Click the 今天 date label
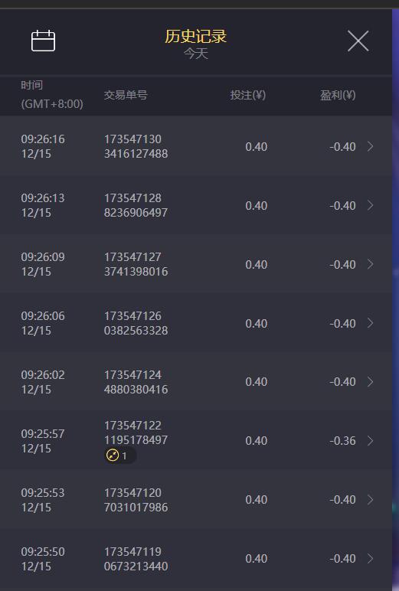The image size is (399, 591). pyautogui.click(x=196, y=54)
